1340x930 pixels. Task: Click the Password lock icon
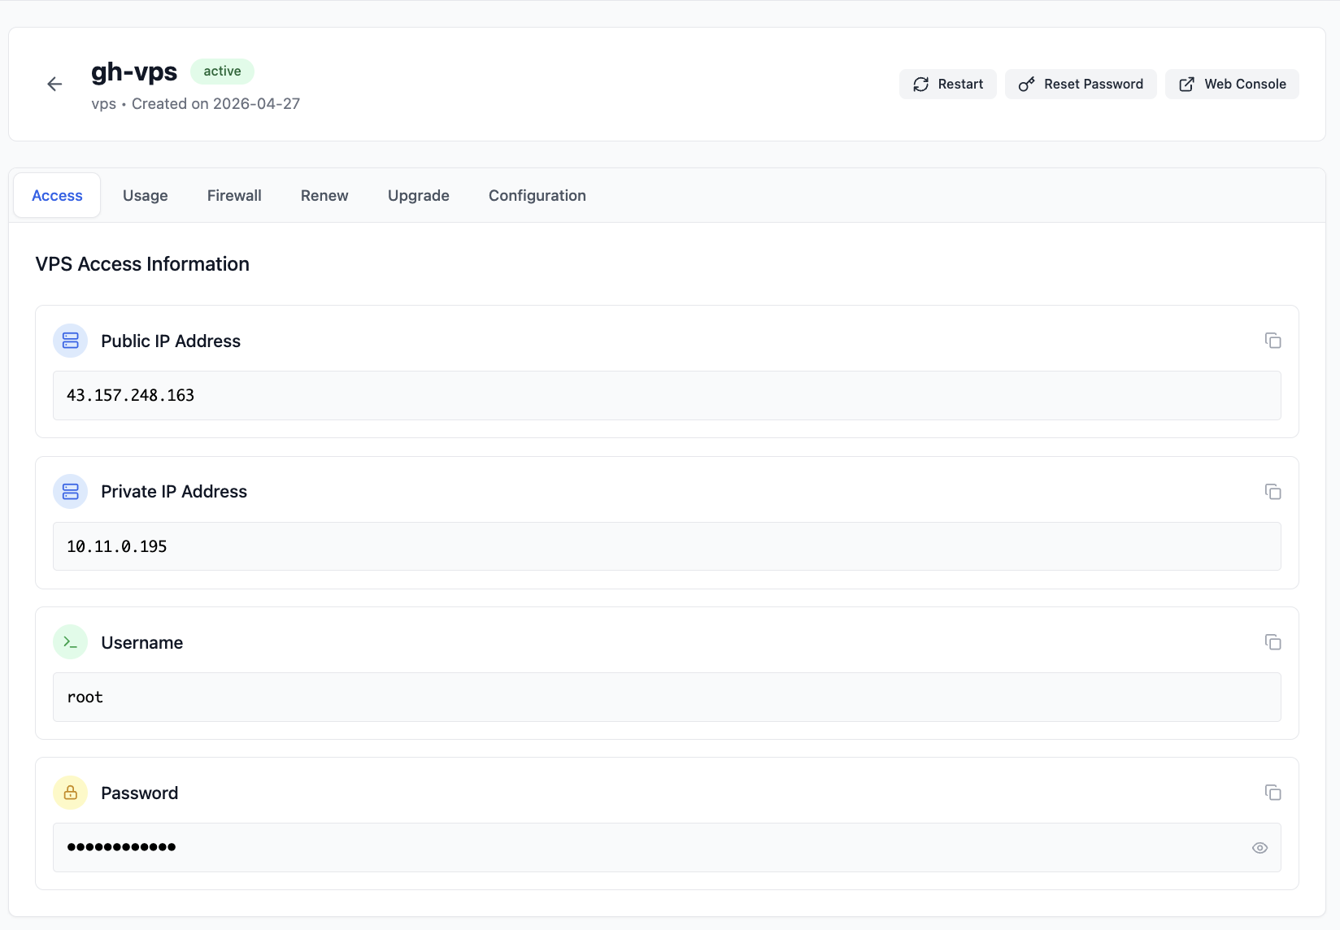pyautogui.click(x=71, y=793)
